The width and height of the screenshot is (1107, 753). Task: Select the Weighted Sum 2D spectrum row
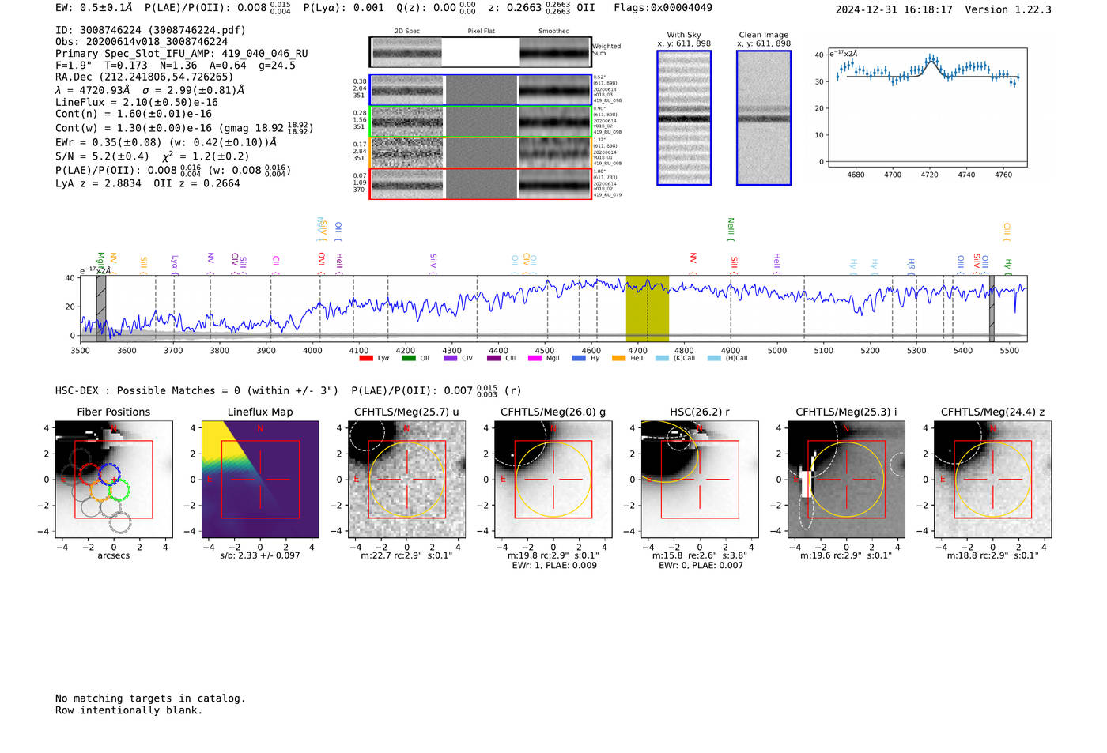(x=481, y=52)
